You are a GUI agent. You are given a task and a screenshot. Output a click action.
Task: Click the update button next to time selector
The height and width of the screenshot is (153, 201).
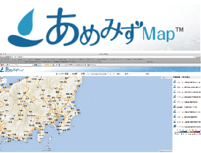(x=118, y=74)
